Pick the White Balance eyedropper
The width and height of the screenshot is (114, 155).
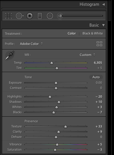tap(10, 55)
